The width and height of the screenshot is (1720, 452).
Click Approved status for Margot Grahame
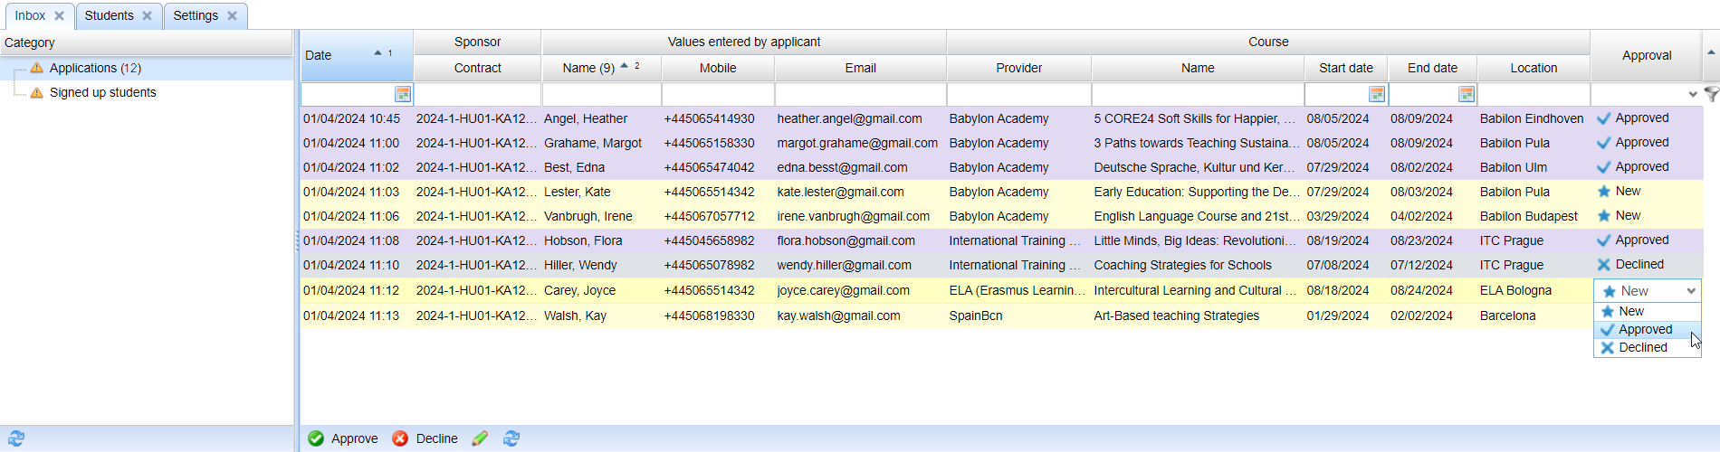[x=1642, y=143]
